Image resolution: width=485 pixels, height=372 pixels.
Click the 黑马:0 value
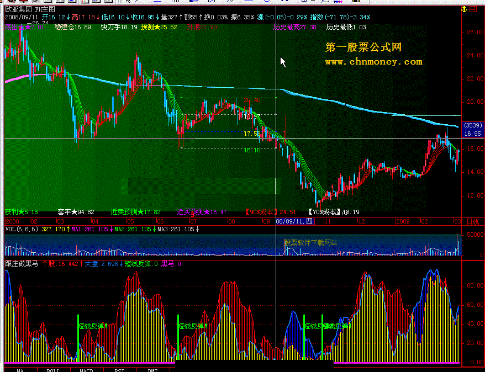pos(171,264)
